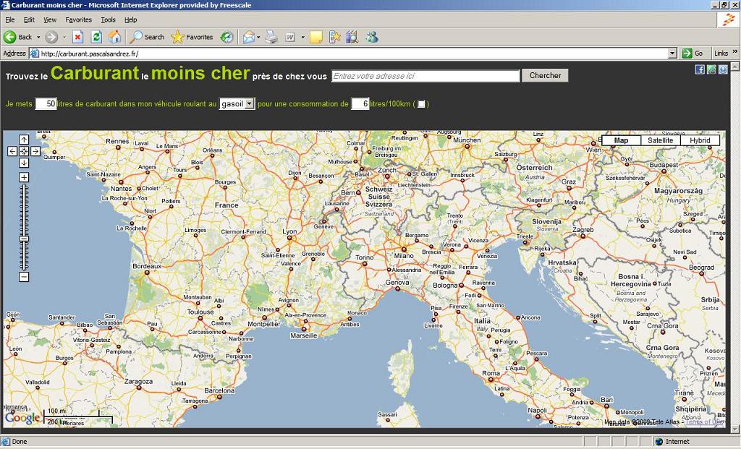
Task: Edit the page with the Word icon
Action: 290,38
